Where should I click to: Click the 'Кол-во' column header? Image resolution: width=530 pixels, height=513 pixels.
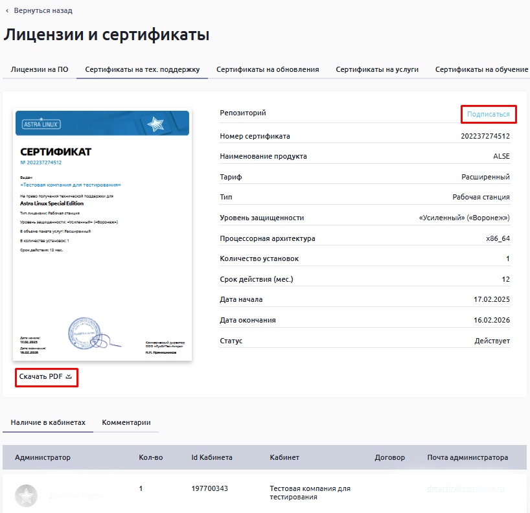tap(151, 457)
